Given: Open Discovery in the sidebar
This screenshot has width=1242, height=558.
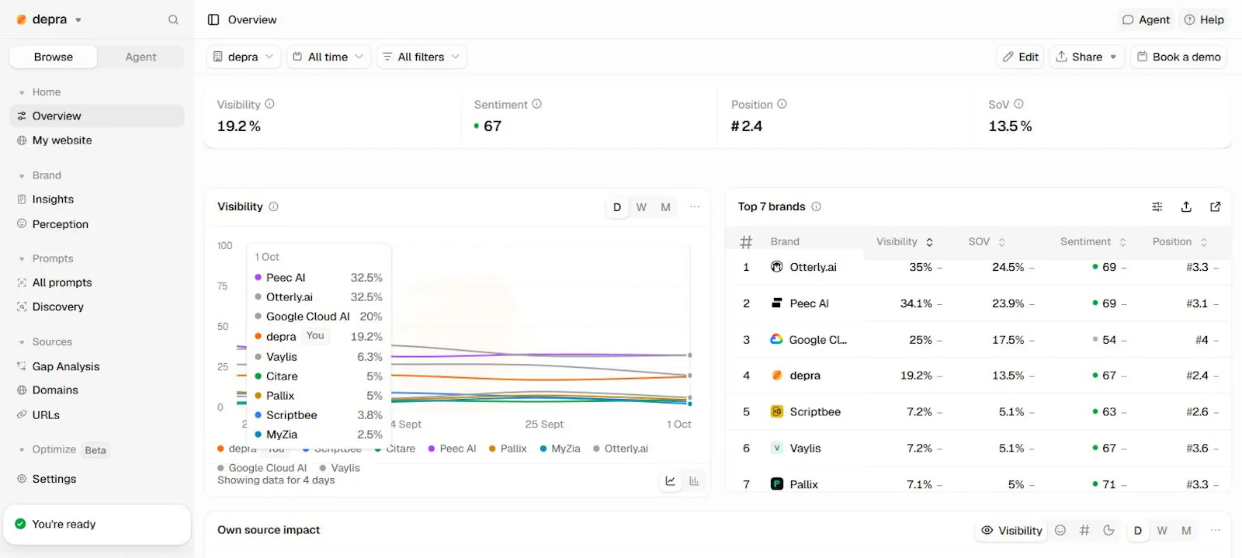Looking at the screenshot, I should 97,307.
